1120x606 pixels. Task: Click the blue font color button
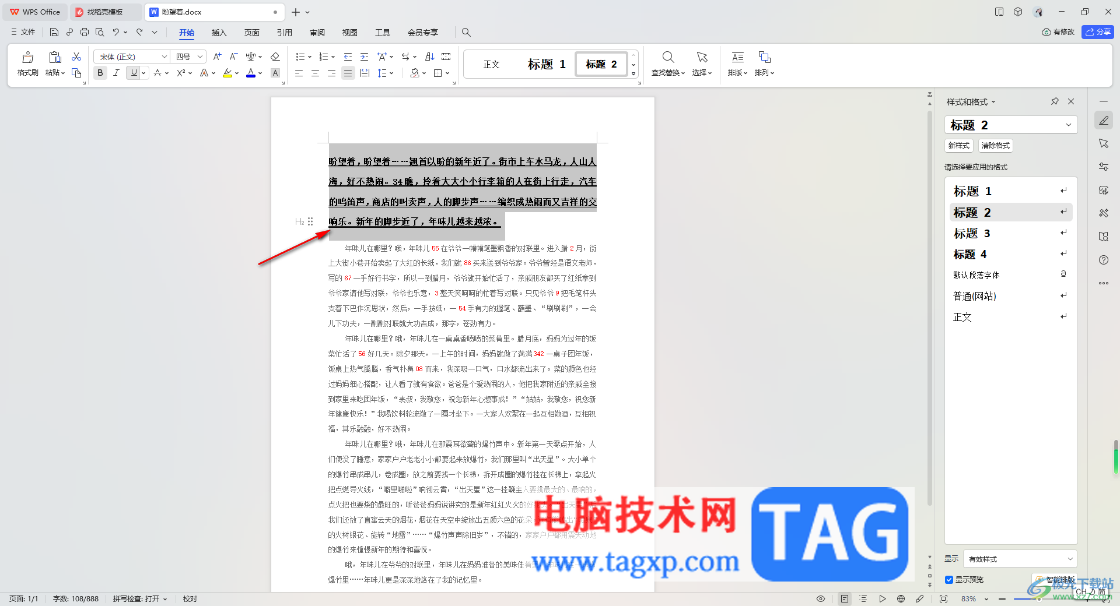click(251, 73)
